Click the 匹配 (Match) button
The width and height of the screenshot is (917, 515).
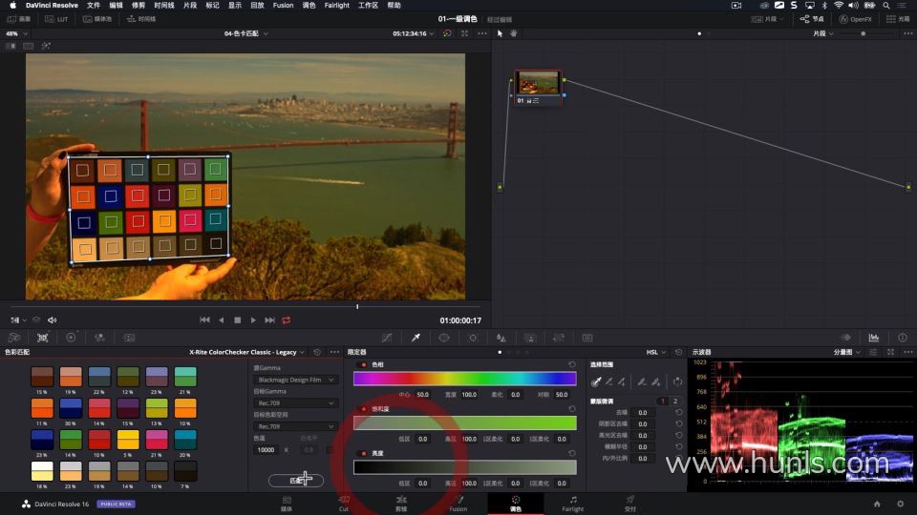click(295, 481)
